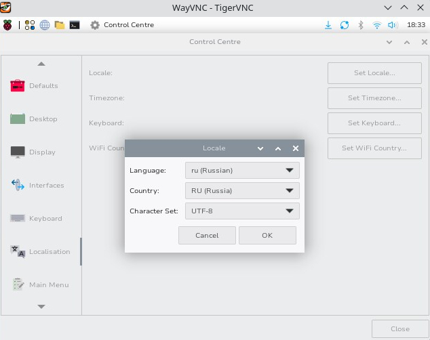Open the Character Set dropdown showing UTF-8

point(242,211)
